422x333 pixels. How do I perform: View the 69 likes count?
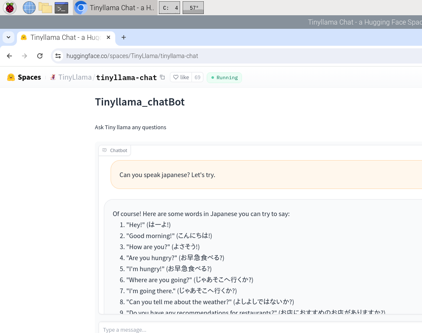click(197, 77)
